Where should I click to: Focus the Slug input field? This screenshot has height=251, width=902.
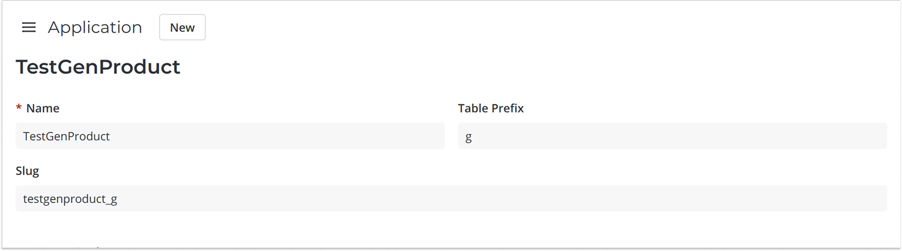[x=451, y=198]
